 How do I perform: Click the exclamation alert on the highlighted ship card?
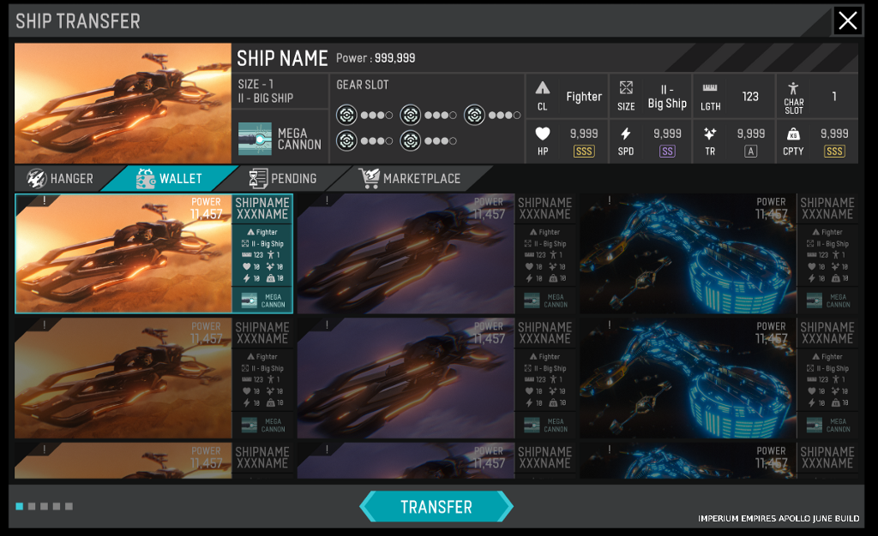click(x=45, y=200)
